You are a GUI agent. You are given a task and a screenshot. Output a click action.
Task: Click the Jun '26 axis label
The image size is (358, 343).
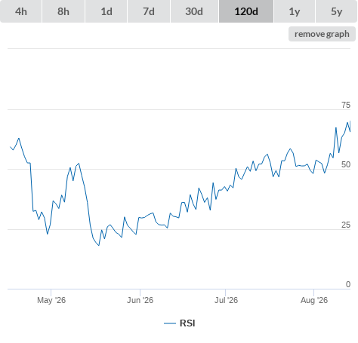[x=140, y=300]
